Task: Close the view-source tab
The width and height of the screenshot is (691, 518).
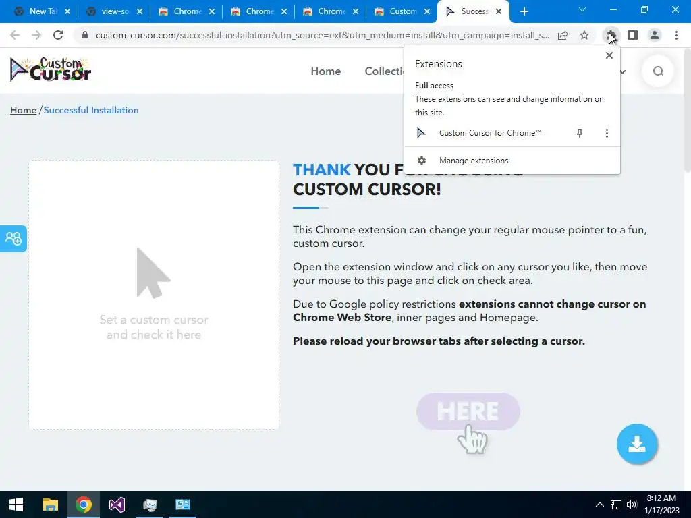Action: tap(140, 11)
